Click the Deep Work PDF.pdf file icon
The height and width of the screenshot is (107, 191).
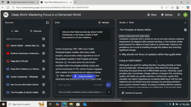(8, 61)
